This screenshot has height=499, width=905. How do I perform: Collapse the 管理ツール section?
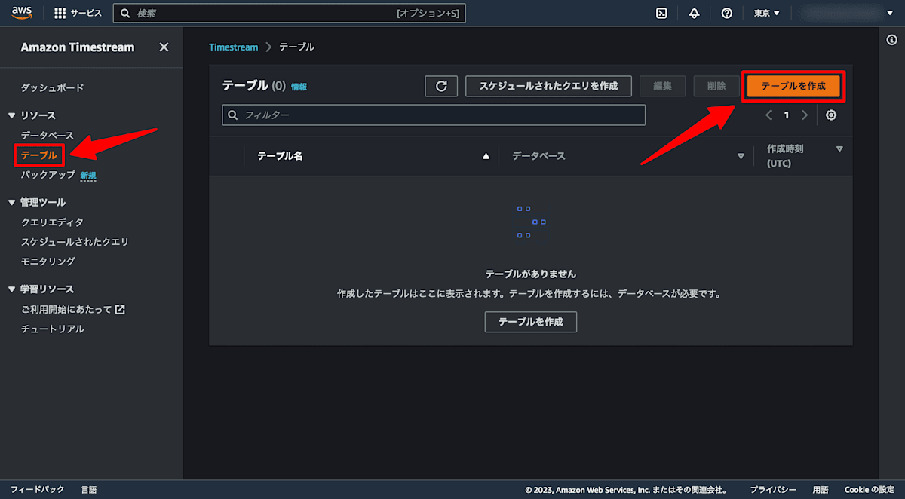click(12, 203)
